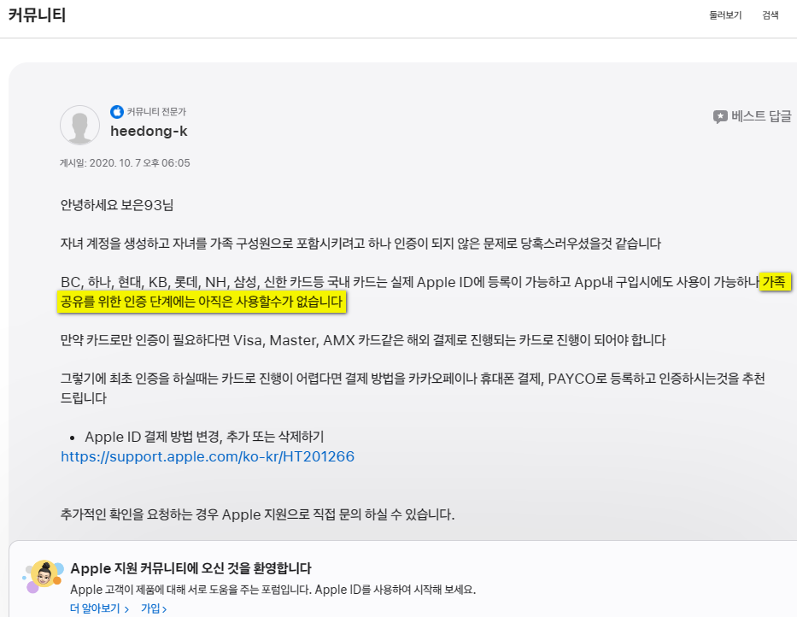Click the memoji community welcome icon
This screenshot has width=797, height=617.
coord(44,576)
